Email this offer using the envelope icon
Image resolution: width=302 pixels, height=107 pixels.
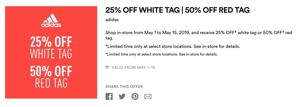pos(148,96)
